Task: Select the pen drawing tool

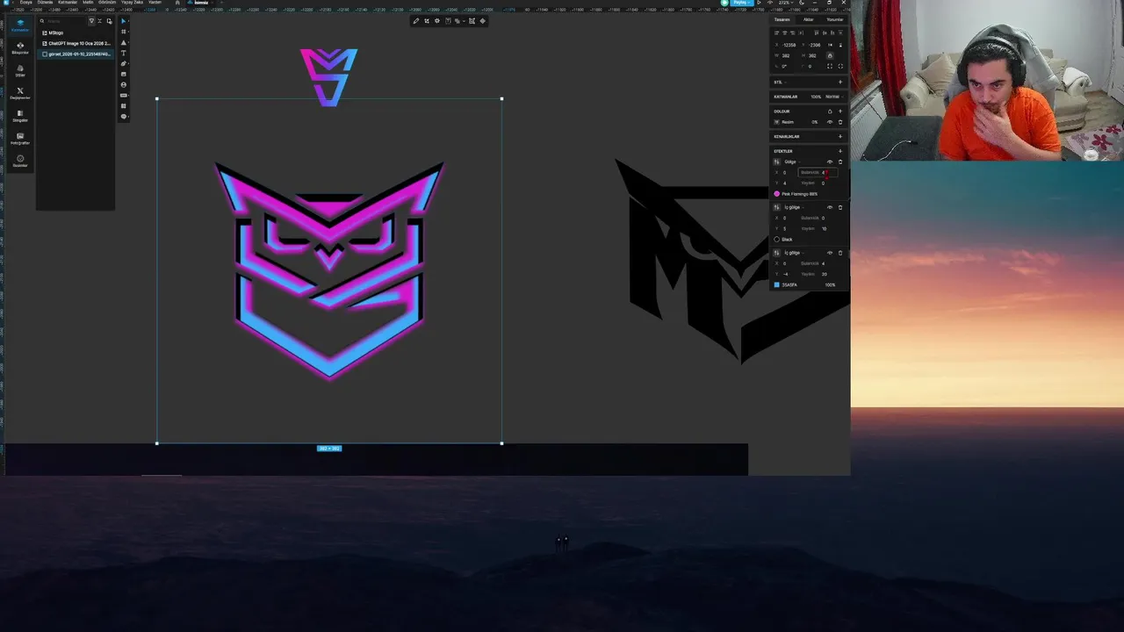Action: click(x=123, y=63)
